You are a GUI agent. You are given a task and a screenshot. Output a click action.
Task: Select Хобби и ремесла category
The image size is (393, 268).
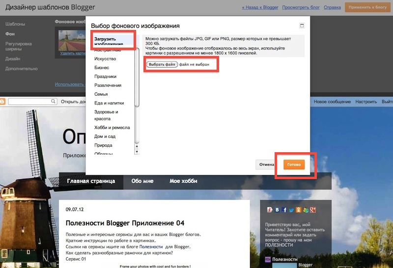point(112,128)
